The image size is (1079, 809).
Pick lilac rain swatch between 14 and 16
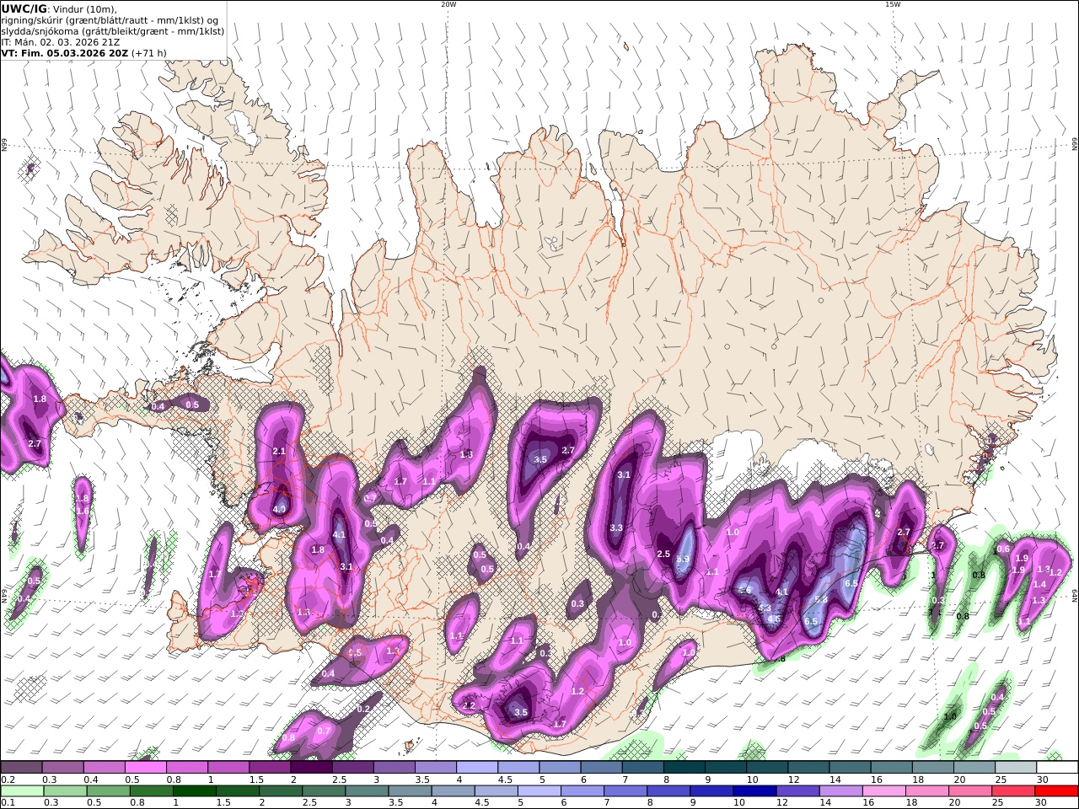coord(840,790)
